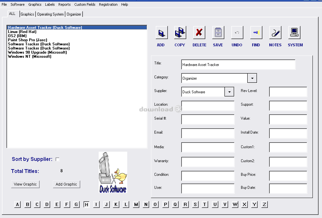
Task: Expand the Supplier dropdown arrow
Action: [x=229, y=92]
